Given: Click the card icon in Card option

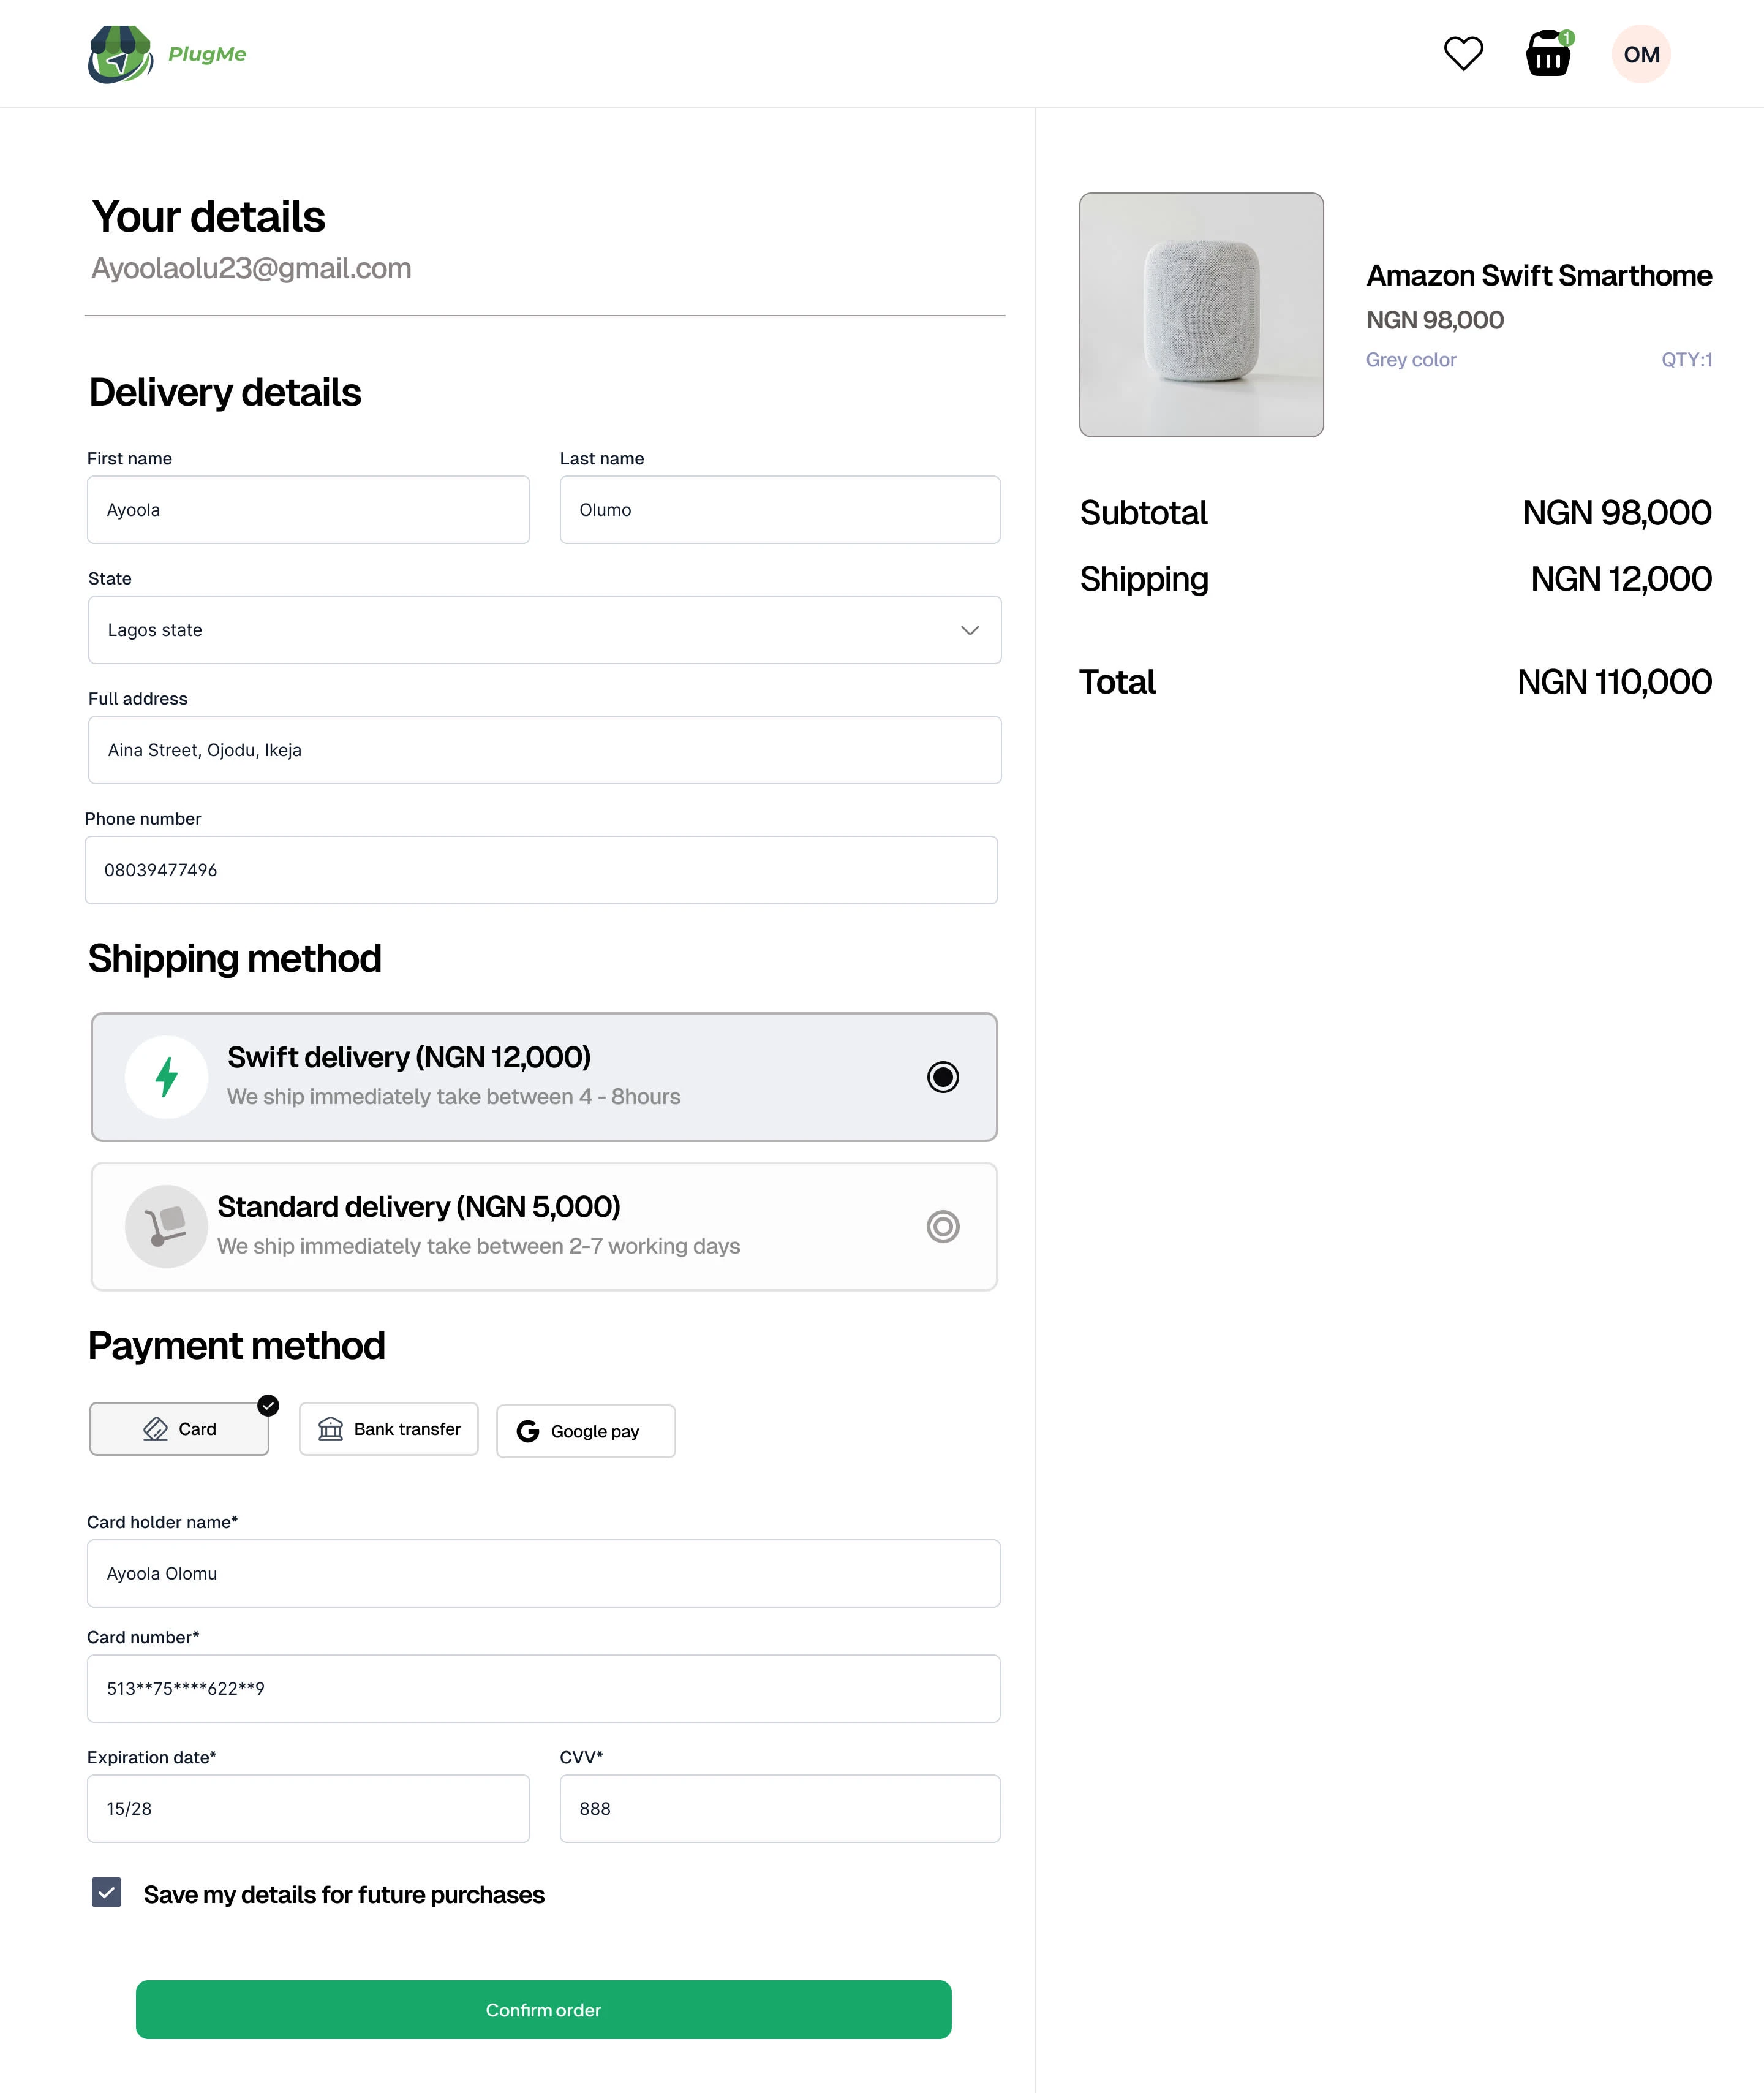Looking at the screenshot, I should [x=155, y=1429].
